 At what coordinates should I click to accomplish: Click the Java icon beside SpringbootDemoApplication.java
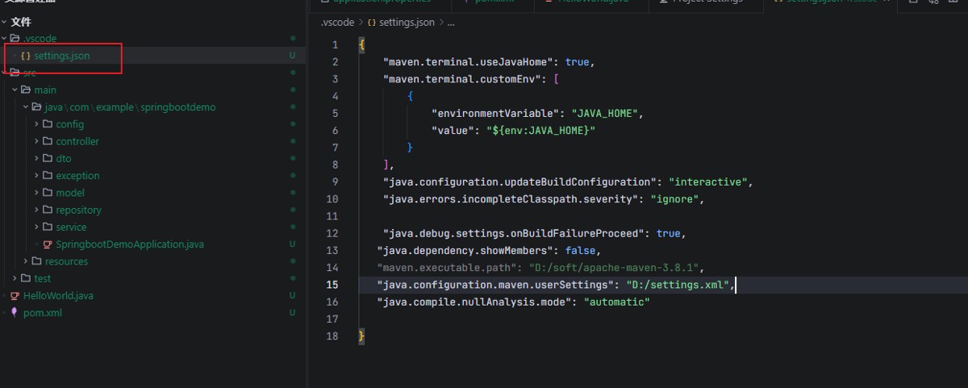click(x=48, y=244)
